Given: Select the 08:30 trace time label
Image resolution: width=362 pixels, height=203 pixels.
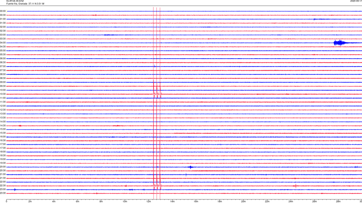Looking at the screenshot, I should (3, 78).
